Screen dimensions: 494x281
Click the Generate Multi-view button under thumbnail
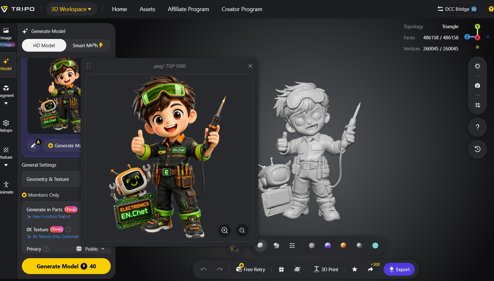click(63, 146)
